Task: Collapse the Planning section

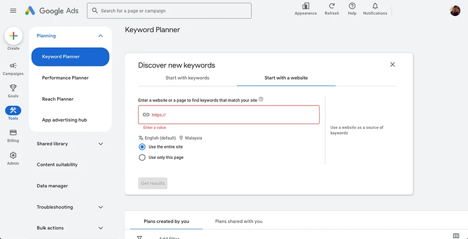Action: 100,36
